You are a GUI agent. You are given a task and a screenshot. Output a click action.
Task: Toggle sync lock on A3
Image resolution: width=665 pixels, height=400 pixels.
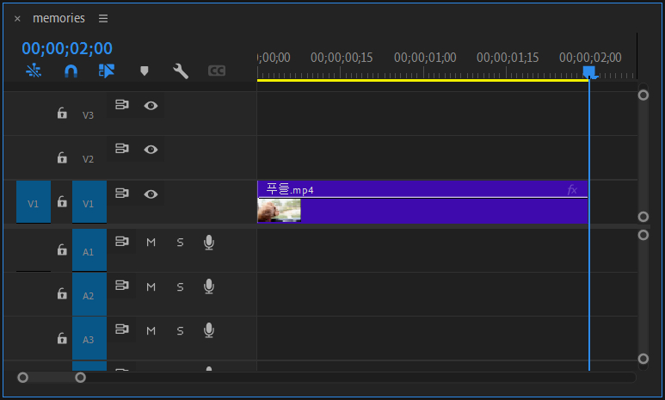pyautogui.click(x=121, y=329)
